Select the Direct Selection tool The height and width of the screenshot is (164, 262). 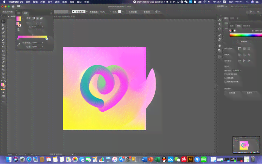coord(3,25)
